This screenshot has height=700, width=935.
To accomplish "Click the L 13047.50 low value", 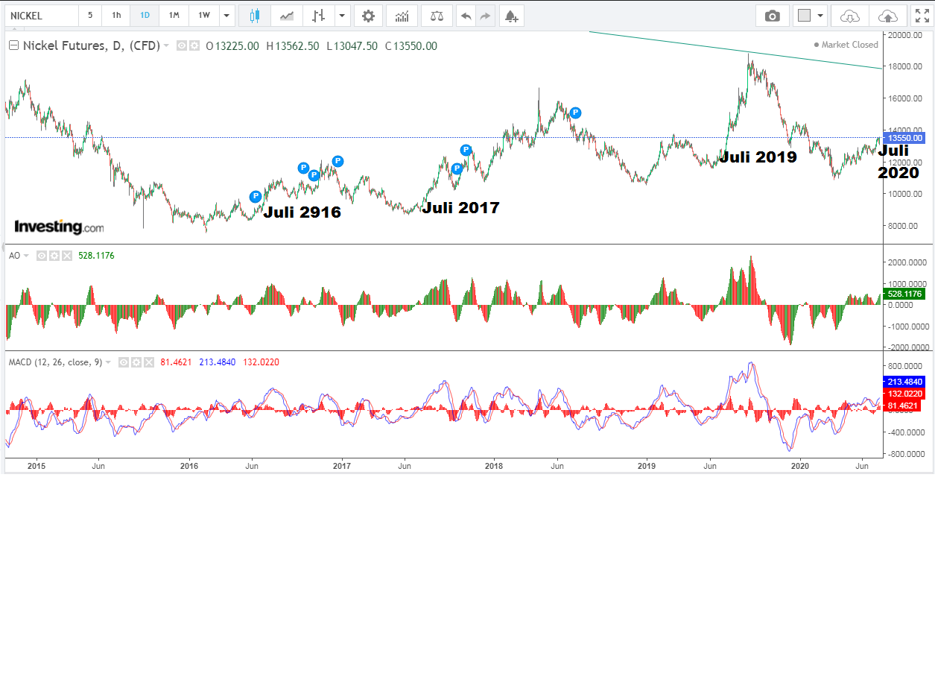I will [x=352, y=45].
